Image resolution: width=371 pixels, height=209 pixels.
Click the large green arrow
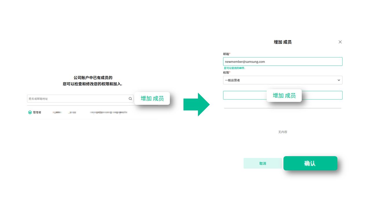(x=197, y=105)
